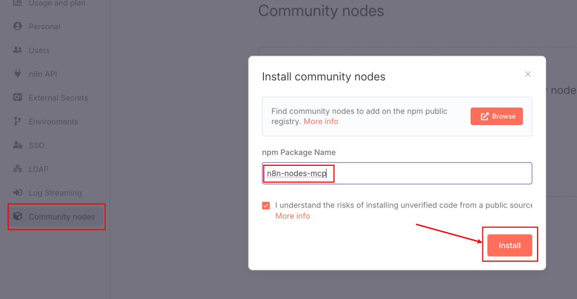Click the Community nodes page heading

click(321, 11)
